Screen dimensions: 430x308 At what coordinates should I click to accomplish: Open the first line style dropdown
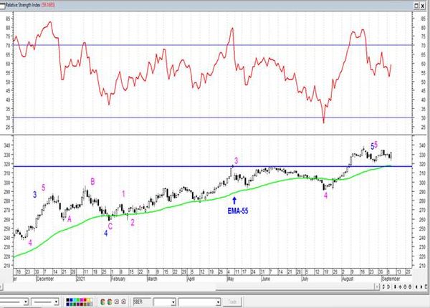(x=26, y=302)
